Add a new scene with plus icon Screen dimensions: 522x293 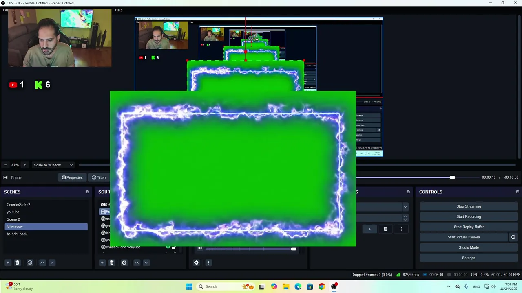[8, 262]
